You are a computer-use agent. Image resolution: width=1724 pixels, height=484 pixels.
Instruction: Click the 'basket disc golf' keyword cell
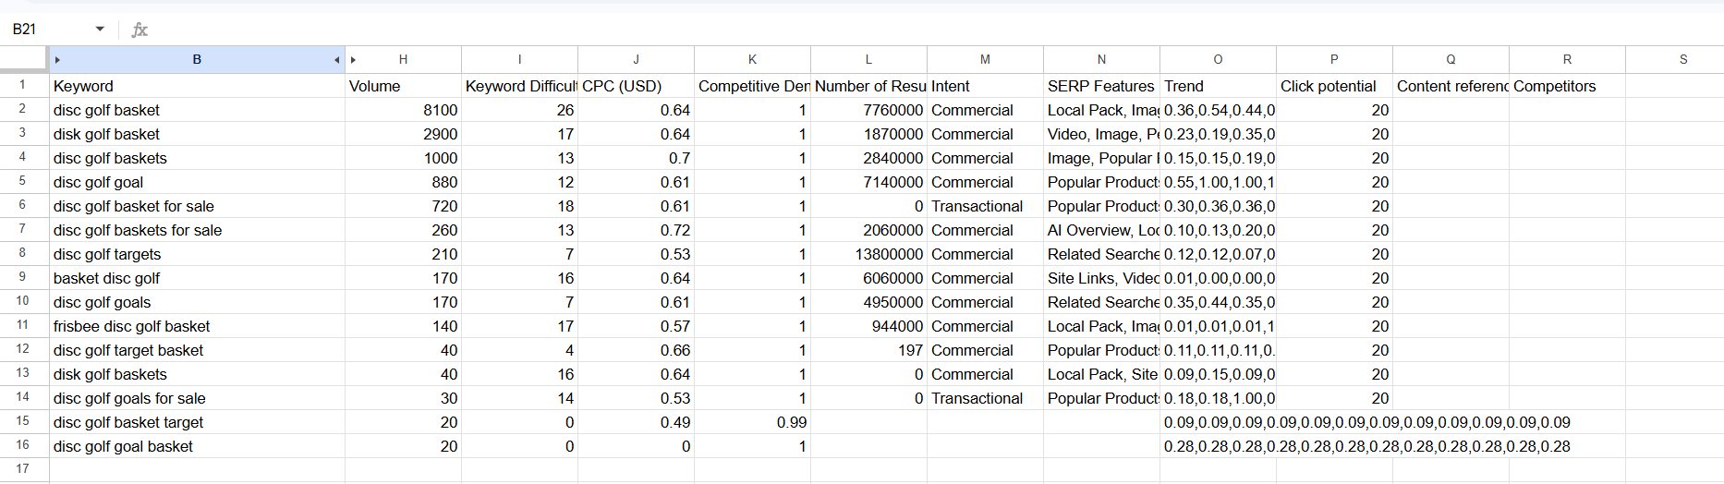(x=197, y=278)
